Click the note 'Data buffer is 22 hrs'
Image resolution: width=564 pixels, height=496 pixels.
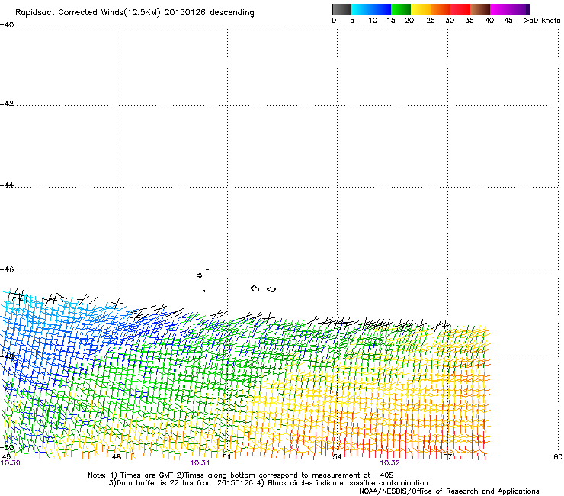(x=155, y=483)
